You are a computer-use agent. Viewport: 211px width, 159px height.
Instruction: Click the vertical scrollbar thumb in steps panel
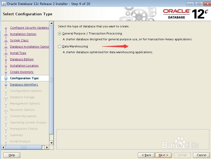[51, 80]
